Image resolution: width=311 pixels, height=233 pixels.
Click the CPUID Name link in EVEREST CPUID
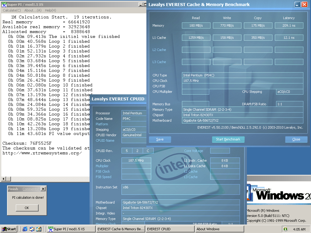(105, 140)
